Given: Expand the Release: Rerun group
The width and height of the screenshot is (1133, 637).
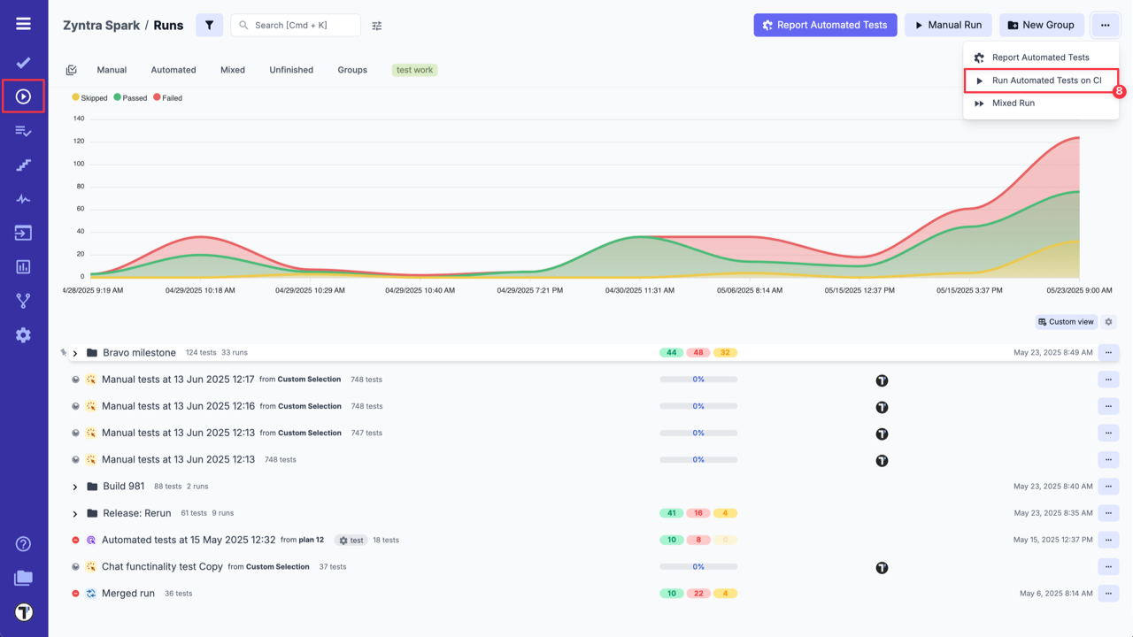Looking at the screenshot, I should pos(75,513).
